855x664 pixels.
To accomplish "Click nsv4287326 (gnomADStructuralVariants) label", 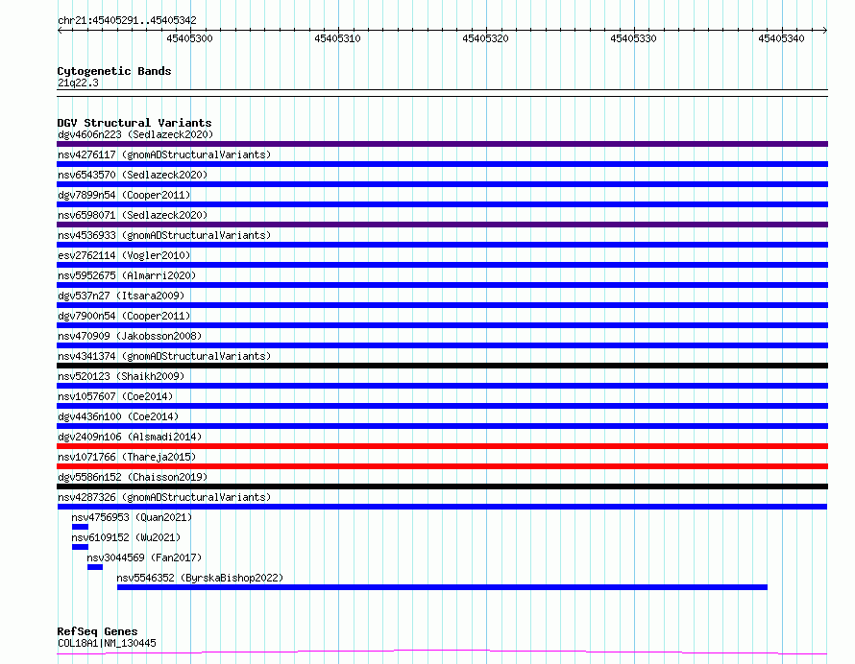I will tap(164, 497).
